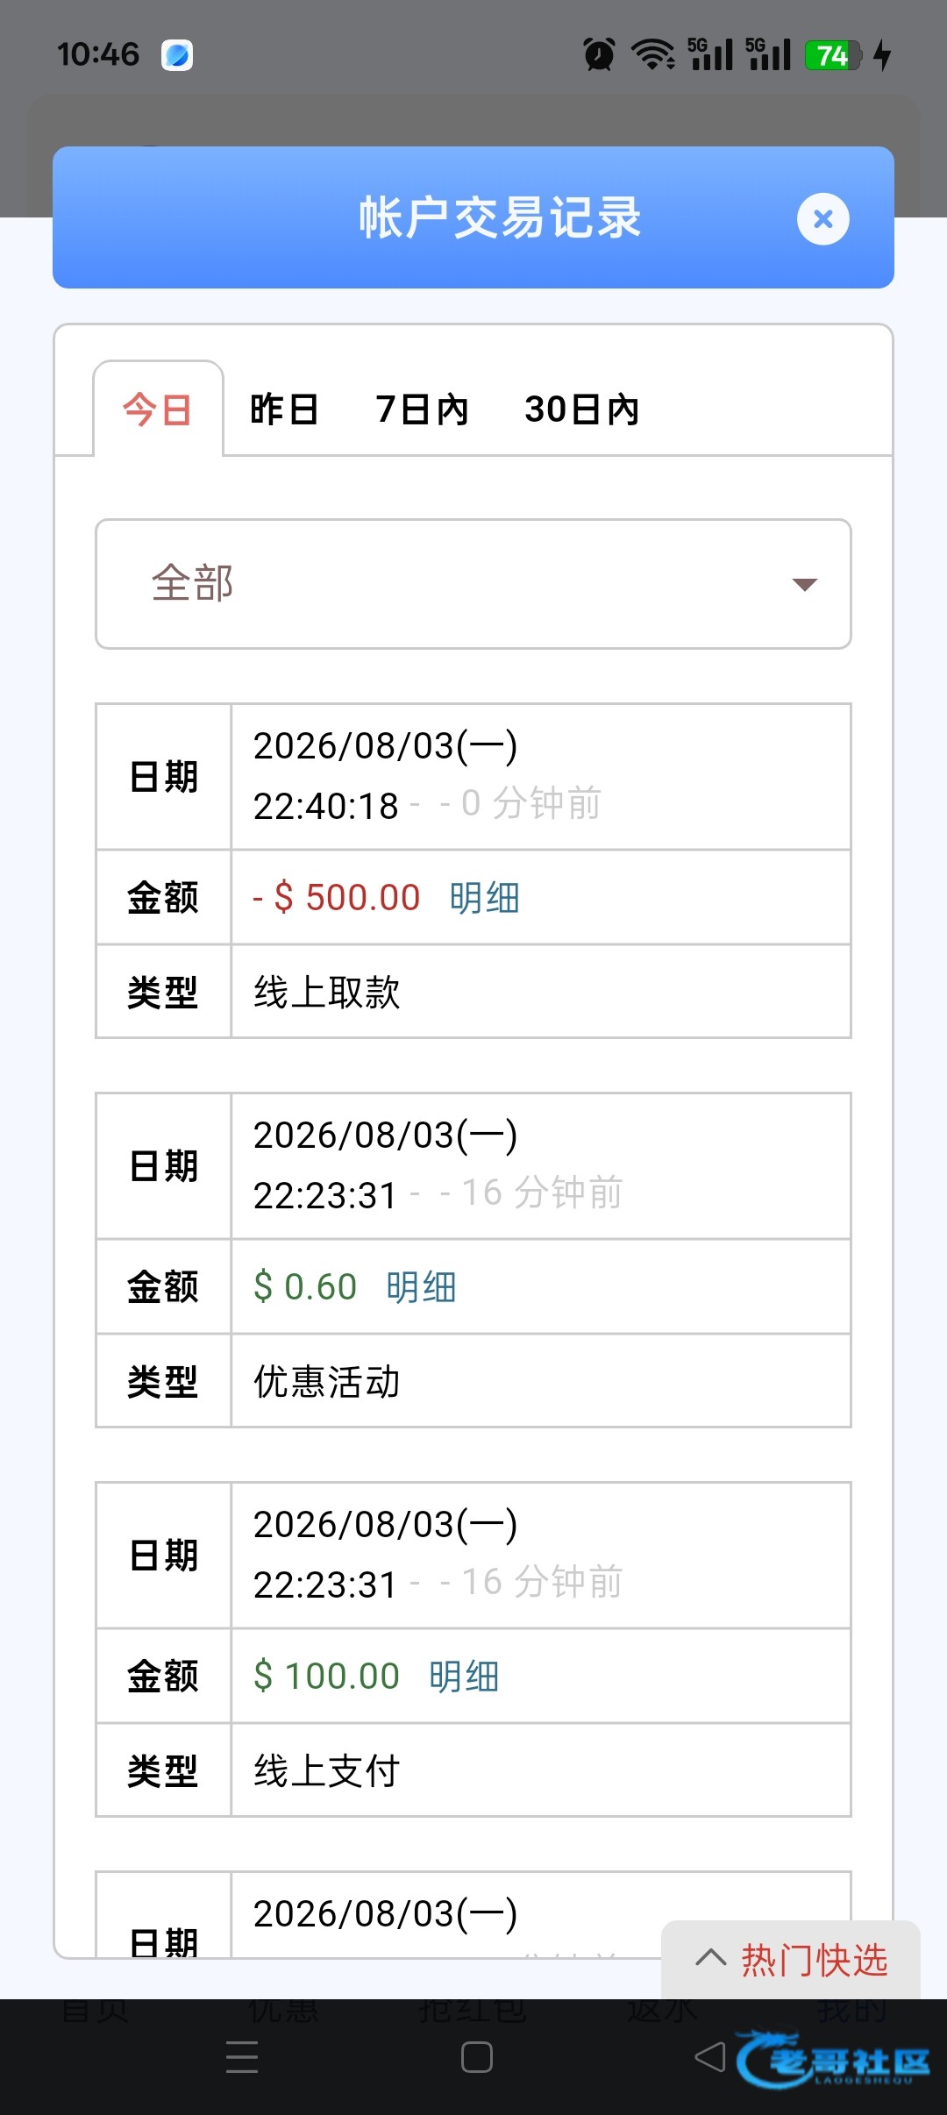Tap the Android back triangle icon
Image resolution: width=947 pixels, height=2115 pixels.
click(x=710, y=2056)
